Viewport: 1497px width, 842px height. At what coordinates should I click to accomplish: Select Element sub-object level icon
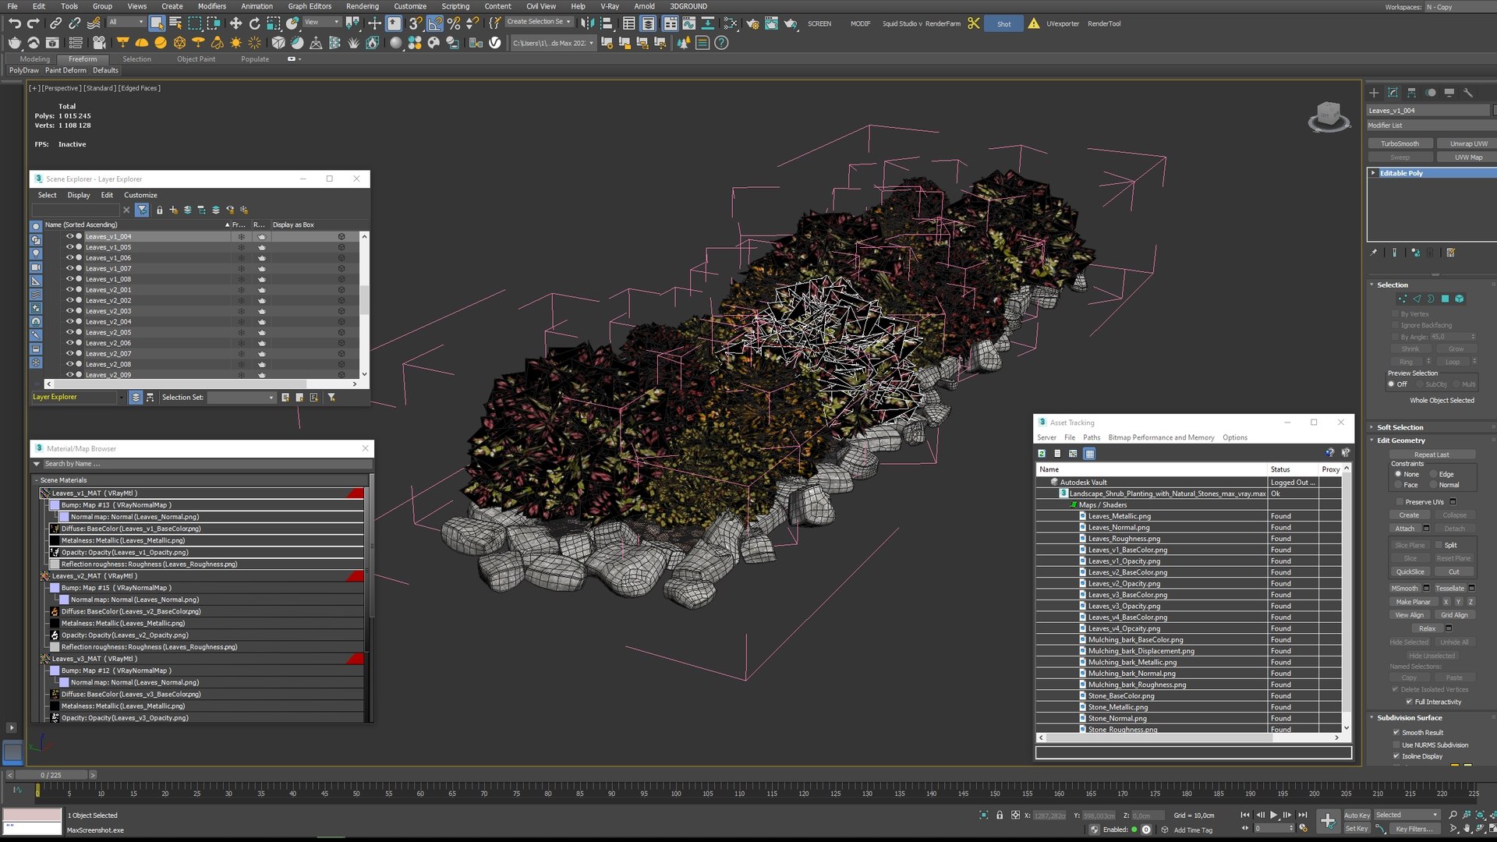click(x=1459, y=299)
